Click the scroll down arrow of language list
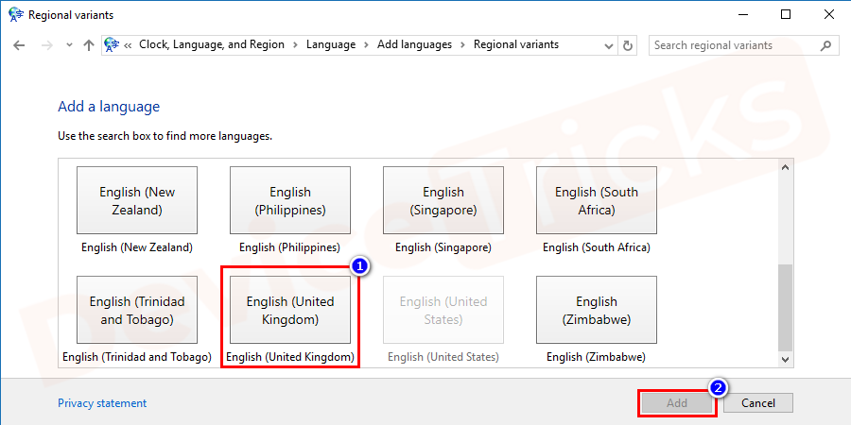The width and height of the screenshot is (851, 425). pyautogui.click(x=786, y=359)
